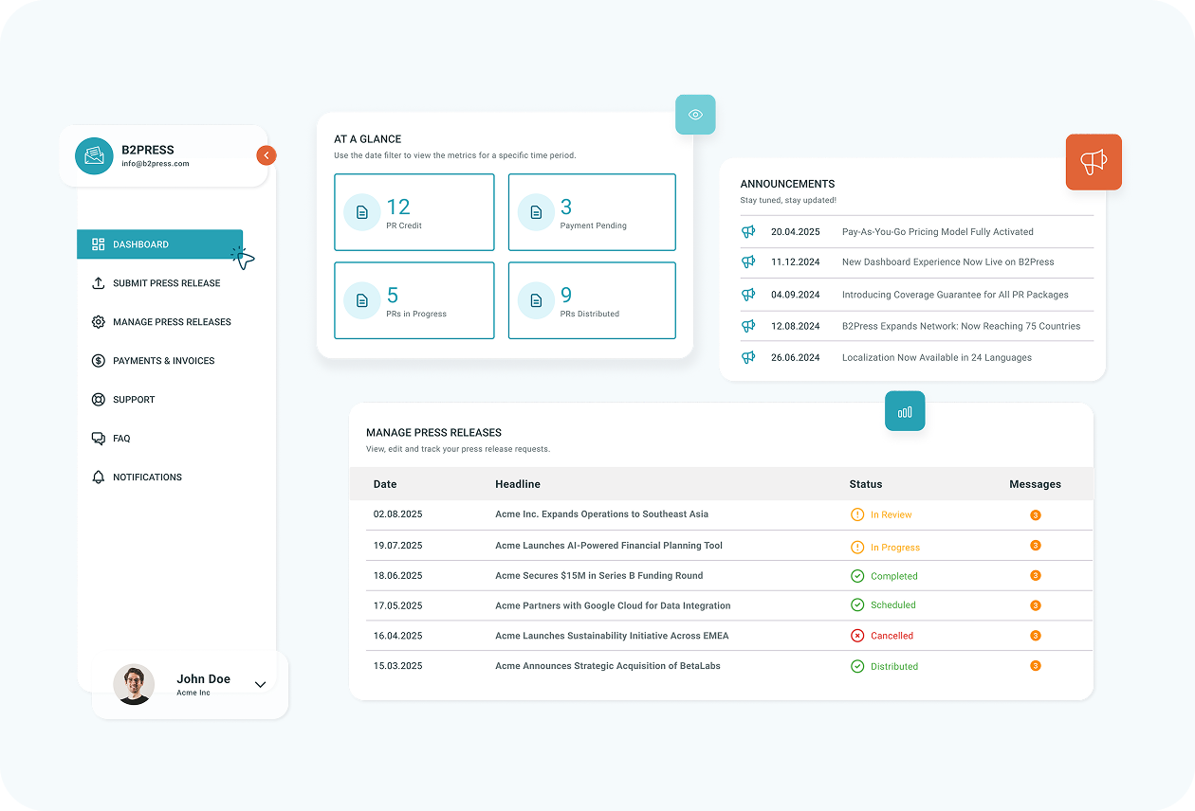Click the B2Press envelope logo icon

click(94, 155)
